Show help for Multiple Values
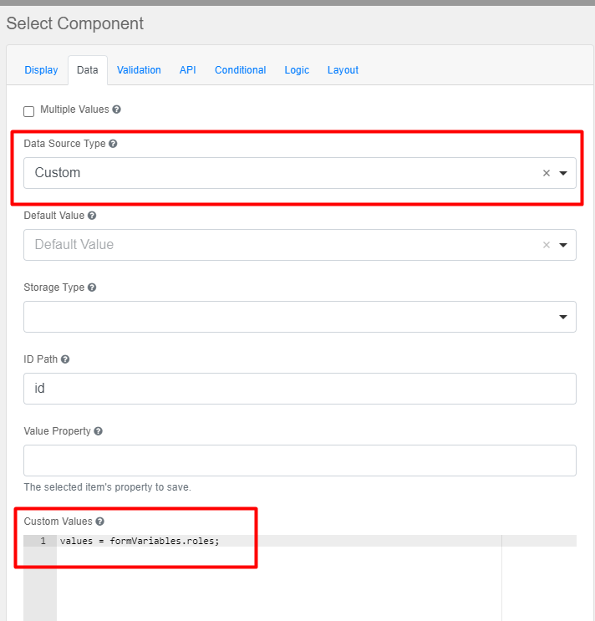The height and width of the screenshot is (621, 595). [x=116, y=109]
